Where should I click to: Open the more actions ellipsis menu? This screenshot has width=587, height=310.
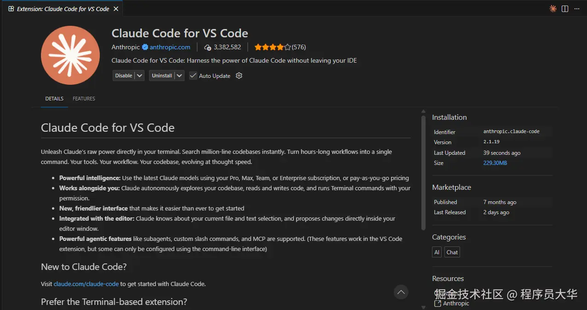(577, 9)
